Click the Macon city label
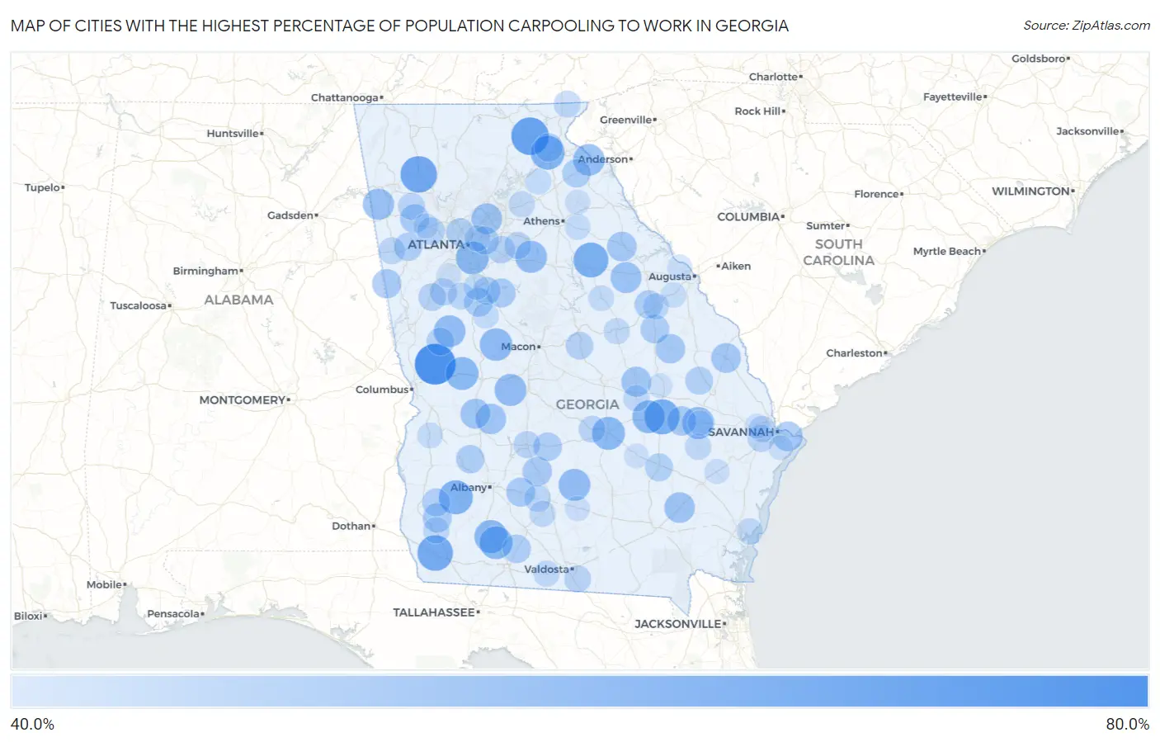This screenshot has height=742, width=1160. [x=518, y=347]
